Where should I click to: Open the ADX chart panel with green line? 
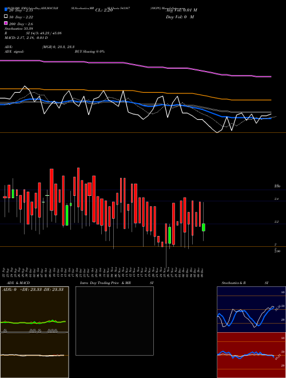pyautogui.click(x=34, y=309)
